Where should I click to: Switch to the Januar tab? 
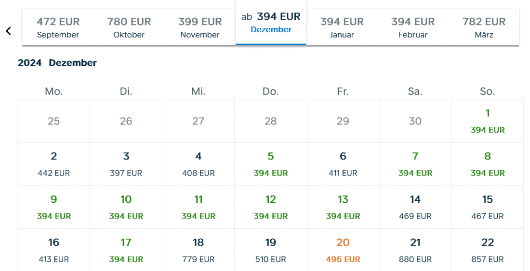tap(342, 27)
